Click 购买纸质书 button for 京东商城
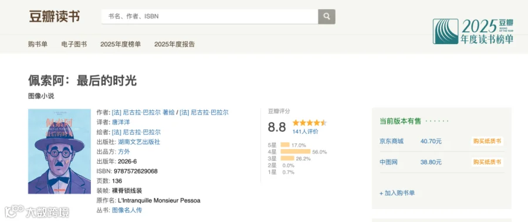The height and width of the screenshot is (222, 528). coord(487,141)
